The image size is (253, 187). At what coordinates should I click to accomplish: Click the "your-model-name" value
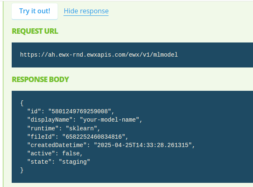click(x=111, y=120)
